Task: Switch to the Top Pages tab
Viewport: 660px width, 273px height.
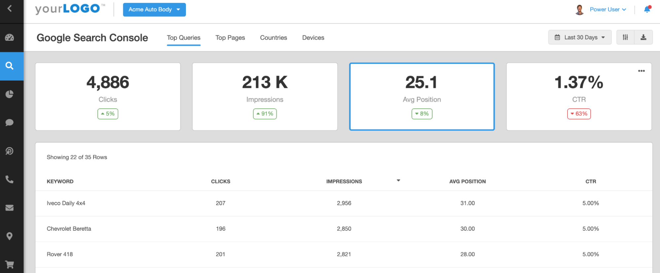Action: pos(230,38)
